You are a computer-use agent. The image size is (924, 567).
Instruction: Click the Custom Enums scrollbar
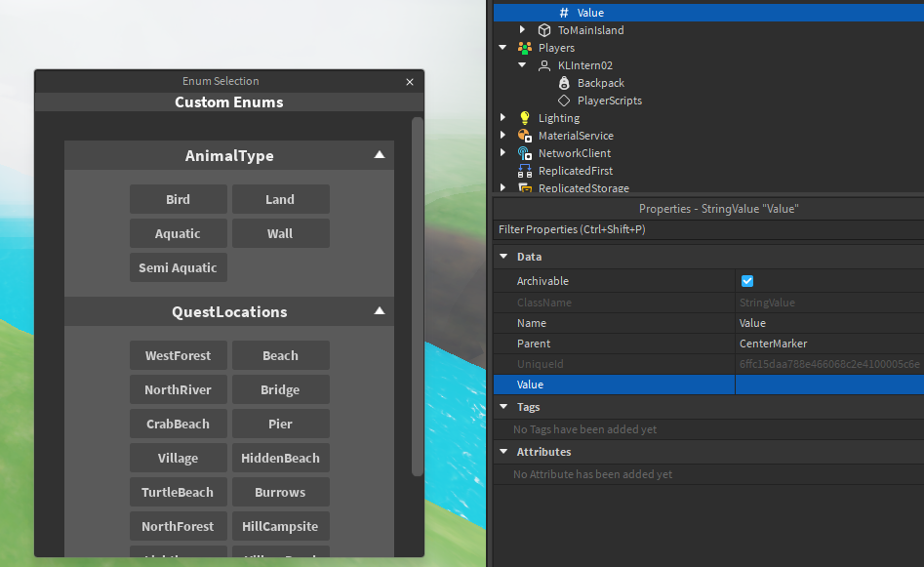click(x=417, y=293)
